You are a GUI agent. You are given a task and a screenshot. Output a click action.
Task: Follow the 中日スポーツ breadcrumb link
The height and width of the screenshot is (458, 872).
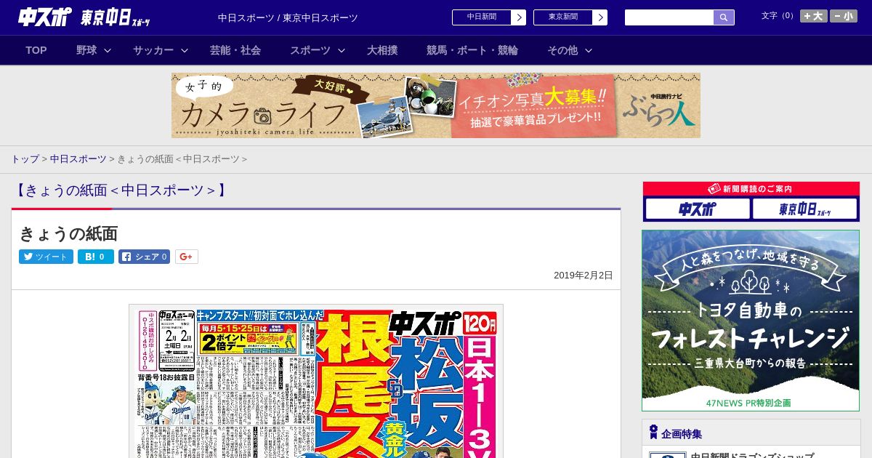[x=78, y=159]
